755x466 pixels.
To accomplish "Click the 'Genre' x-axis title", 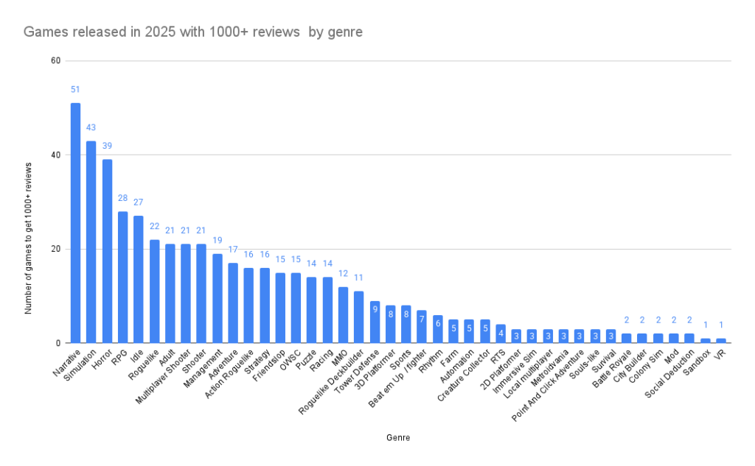I will point(398,437).
